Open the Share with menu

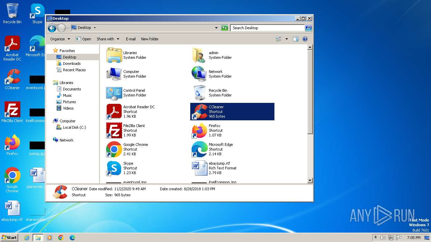(108, 39)
